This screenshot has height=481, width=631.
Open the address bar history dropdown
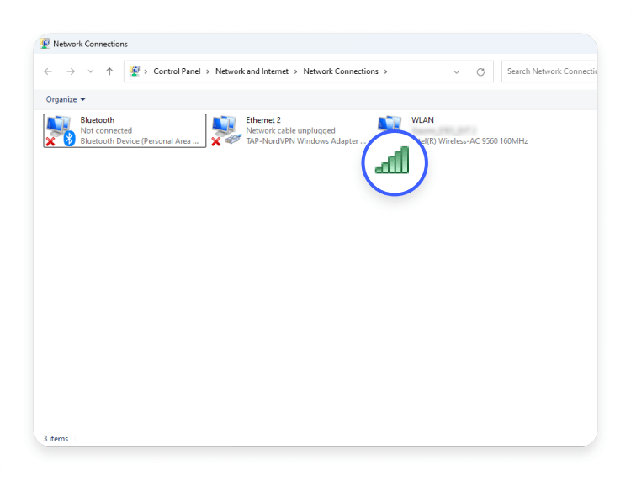pos(456,71)
